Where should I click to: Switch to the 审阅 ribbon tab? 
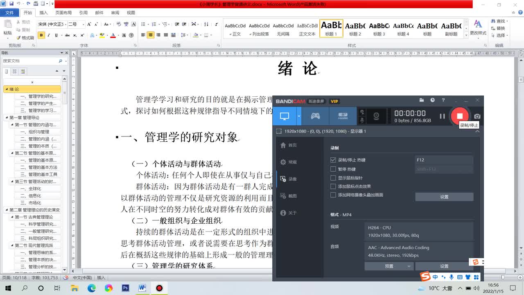[115, 13]
